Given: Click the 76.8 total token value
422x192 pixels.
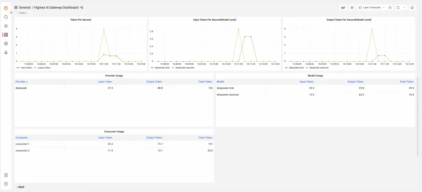Looking at the screenshot, I should [411, 95].
